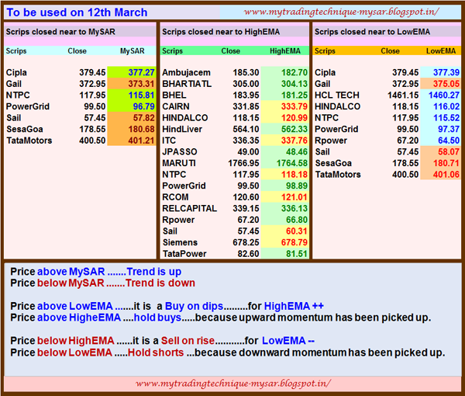Image resolution: width=465 pixels, height=396 pixels.
Task: Click the RELCAPITAL scrip name
Action: (x=190, y=209)
